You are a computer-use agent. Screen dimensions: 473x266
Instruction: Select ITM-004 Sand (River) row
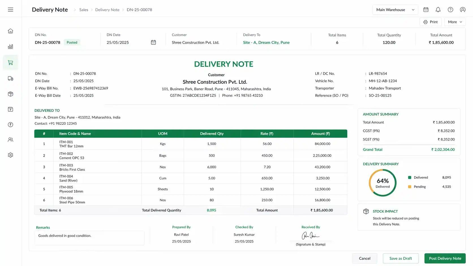click(191, 178)
